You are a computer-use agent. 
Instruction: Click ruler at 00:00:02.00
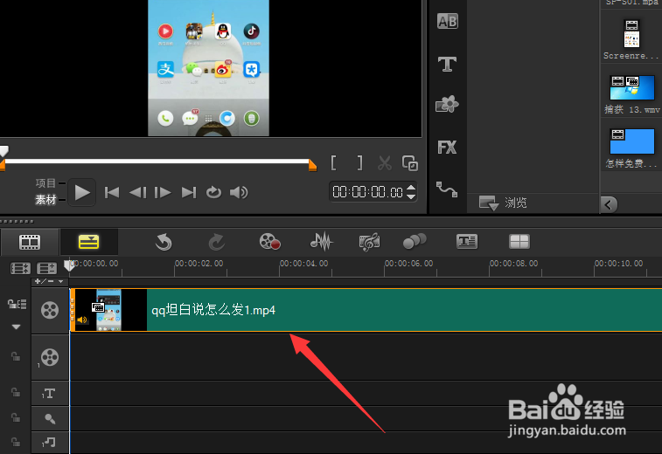199,264
